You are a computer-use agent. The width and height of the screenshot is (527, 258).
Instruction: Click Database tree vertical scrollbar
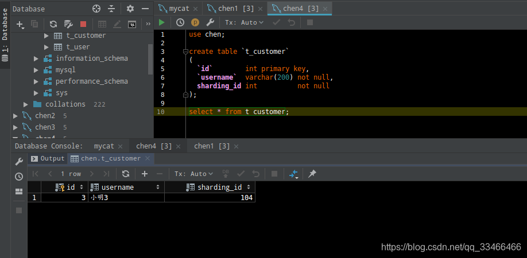pyautogui.click(x=150, y=59)
